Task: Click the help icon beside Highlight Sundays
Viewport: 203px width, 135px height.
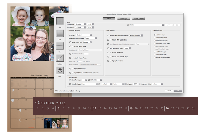Action: pos(108,61)
